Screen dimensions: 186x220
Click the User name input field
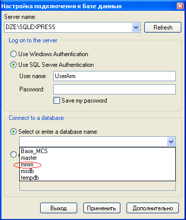114,76
